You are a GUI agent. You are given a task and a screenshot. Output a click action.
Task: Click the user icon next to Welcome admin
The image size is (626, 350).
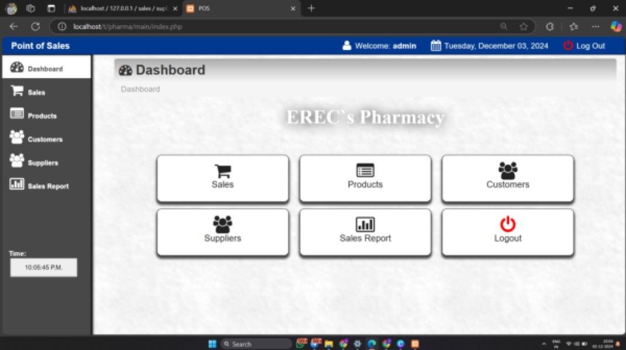(x=348, y=45)
